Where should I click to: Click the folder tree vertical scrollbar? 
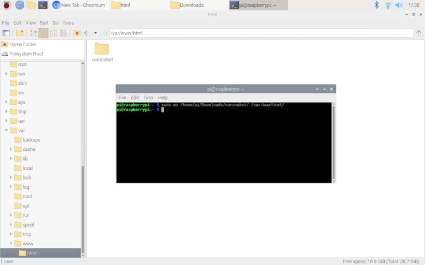[83, 210]
